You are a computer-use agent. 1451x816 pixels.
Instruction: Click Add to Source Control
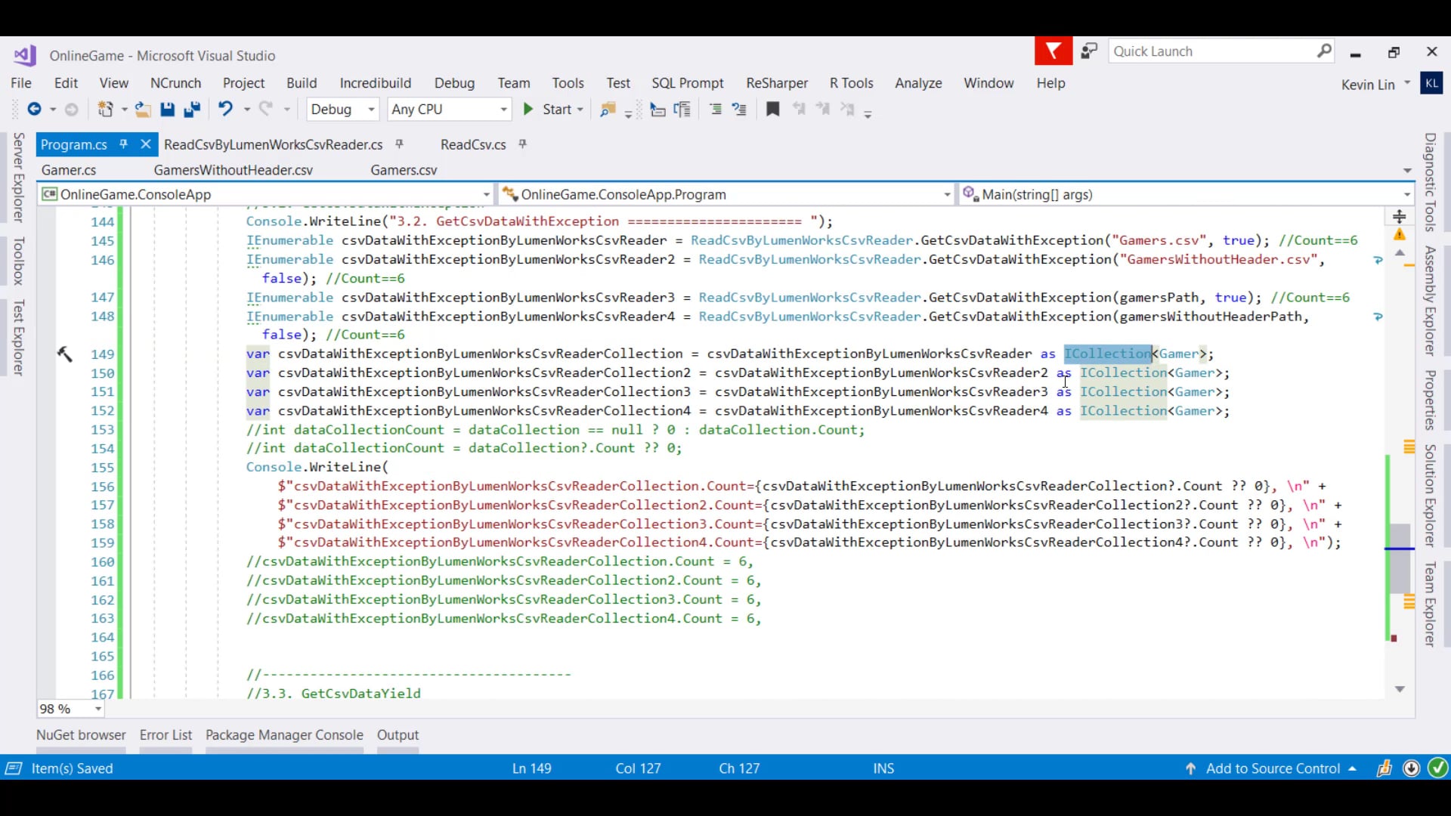coord(1273,768)
